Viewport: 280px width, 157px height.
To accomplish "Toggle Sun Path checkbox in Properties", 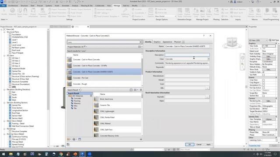I will tap(263, 75).
